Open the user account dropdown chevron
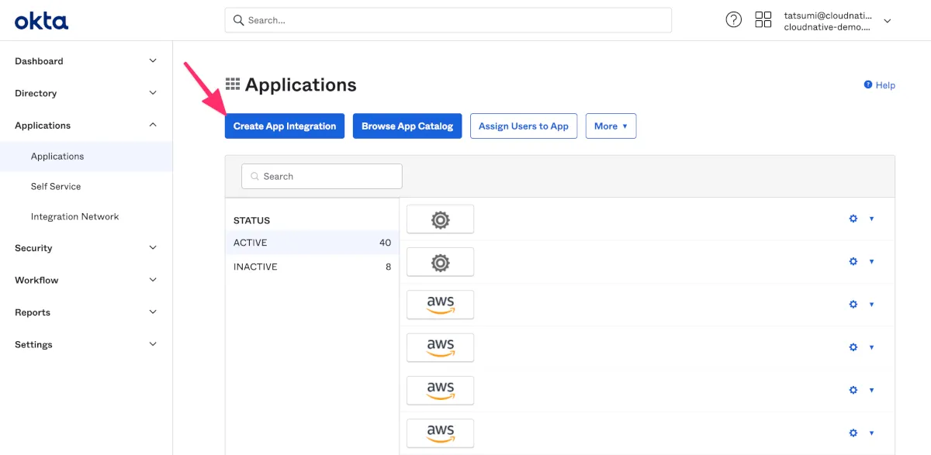 click(888, 21)
